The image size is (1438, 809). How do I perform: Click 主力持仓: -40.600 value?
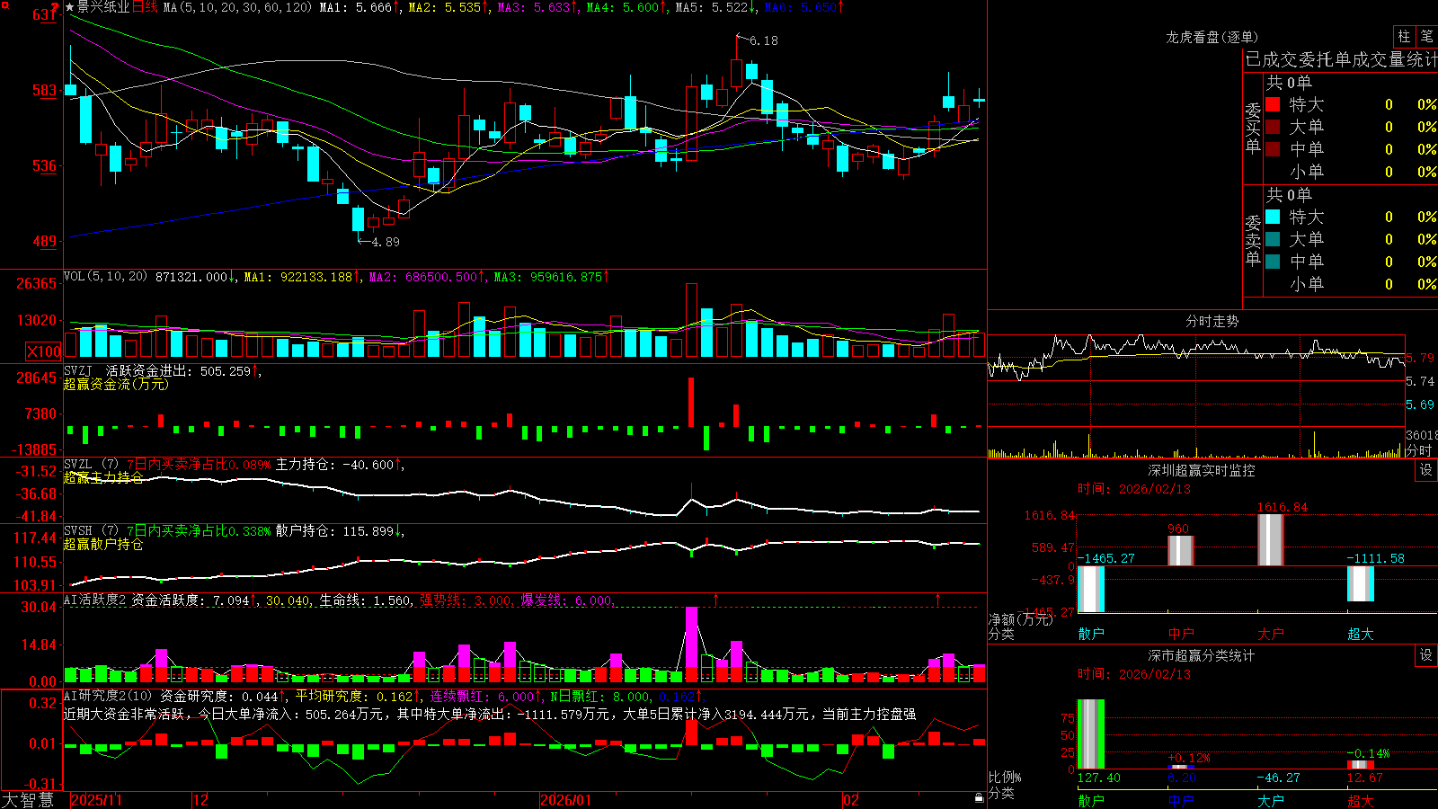tap(339, 465)
